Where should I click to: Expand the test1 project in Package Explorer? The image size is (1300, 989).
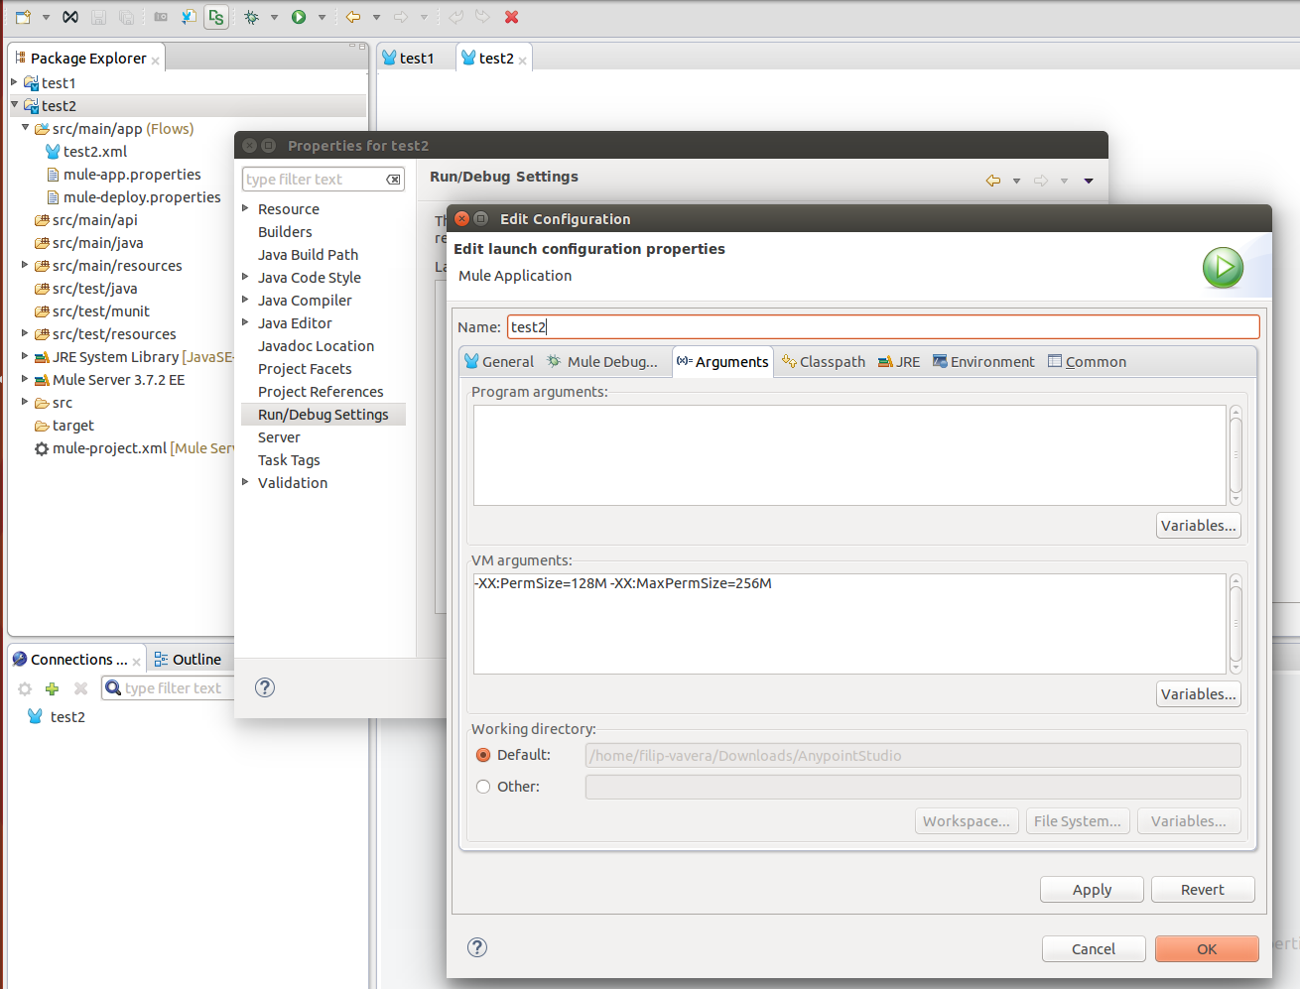pyautogui.click(x=14, y=82)
